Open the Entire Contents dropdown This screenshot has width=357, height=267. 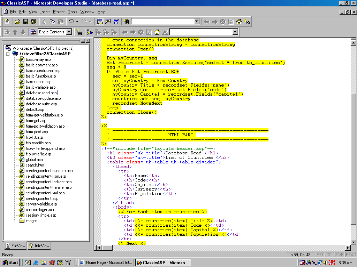click(69, 32)
